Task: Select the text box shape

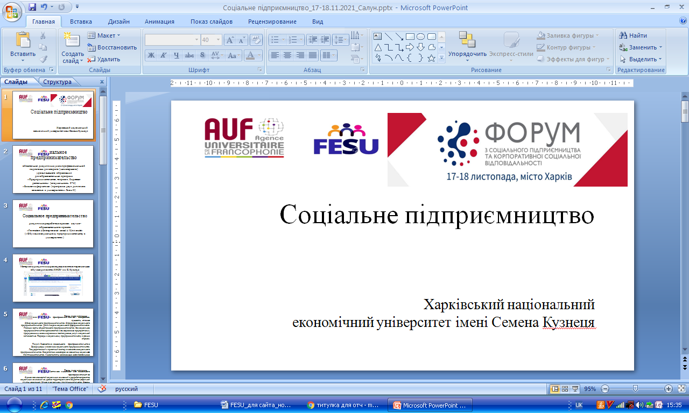Action: (x=378, y=37)
